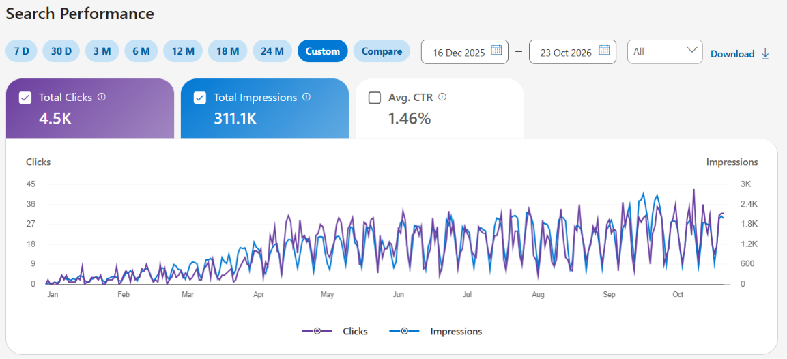
Task: Open calendar icon for end date
Action: click(604, 51)
